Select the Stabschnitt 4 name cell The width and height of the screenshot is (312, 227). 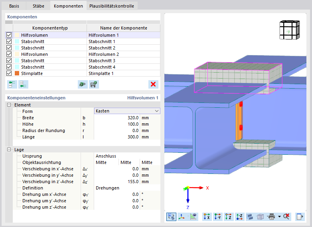pyautogui.click(x=123, y=67)
